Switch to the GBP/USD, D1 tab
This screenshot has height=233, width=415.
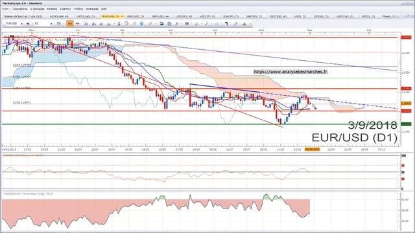[x=136, y=16]
